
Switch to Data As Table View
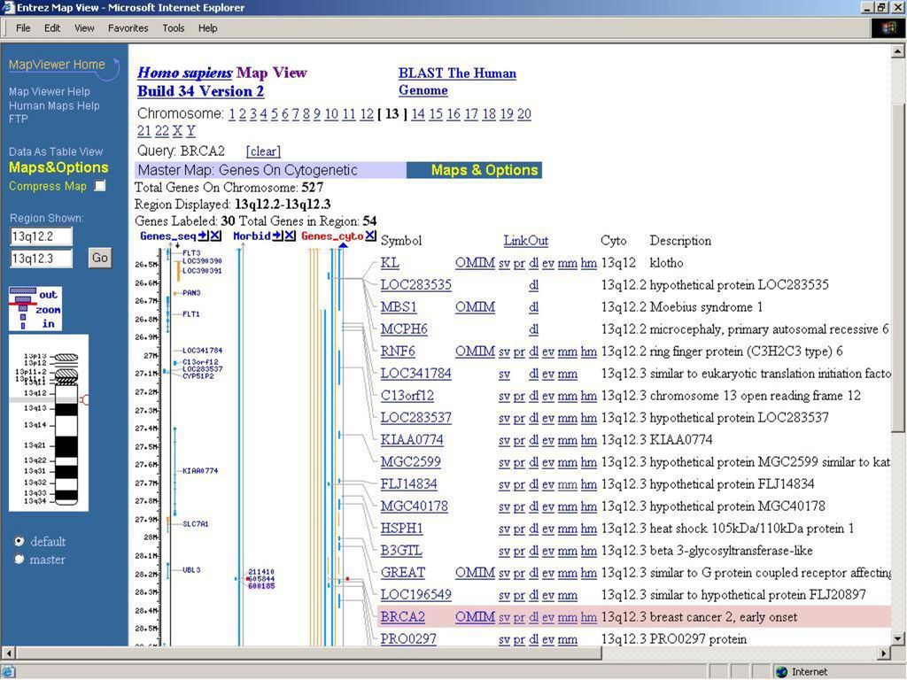(x=56, y=151)
